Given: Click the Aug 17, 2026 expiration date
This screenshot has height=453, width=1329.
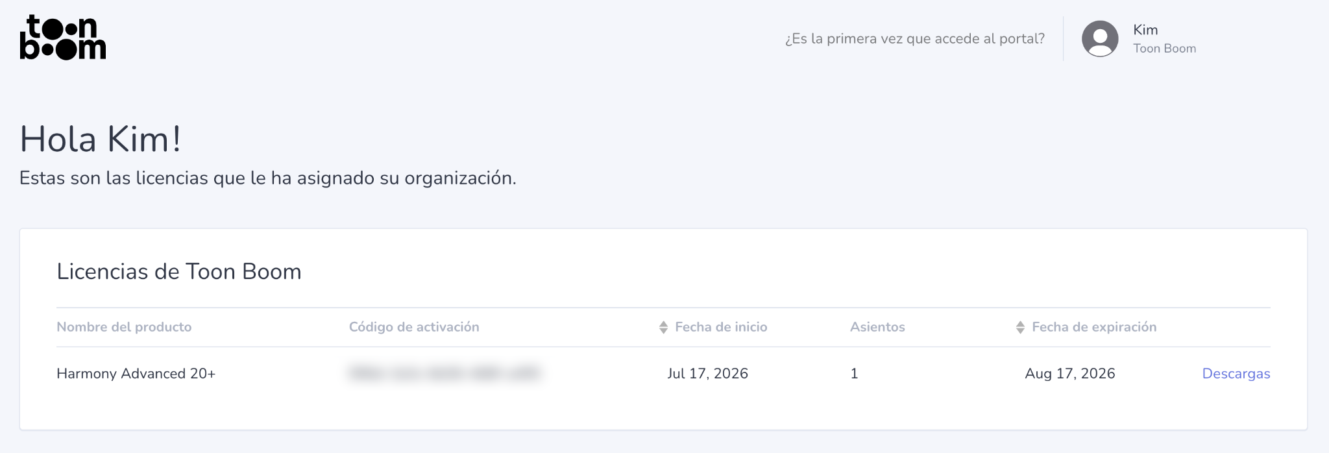Looking at the screenshot, I should click(x=1070, y=373).
